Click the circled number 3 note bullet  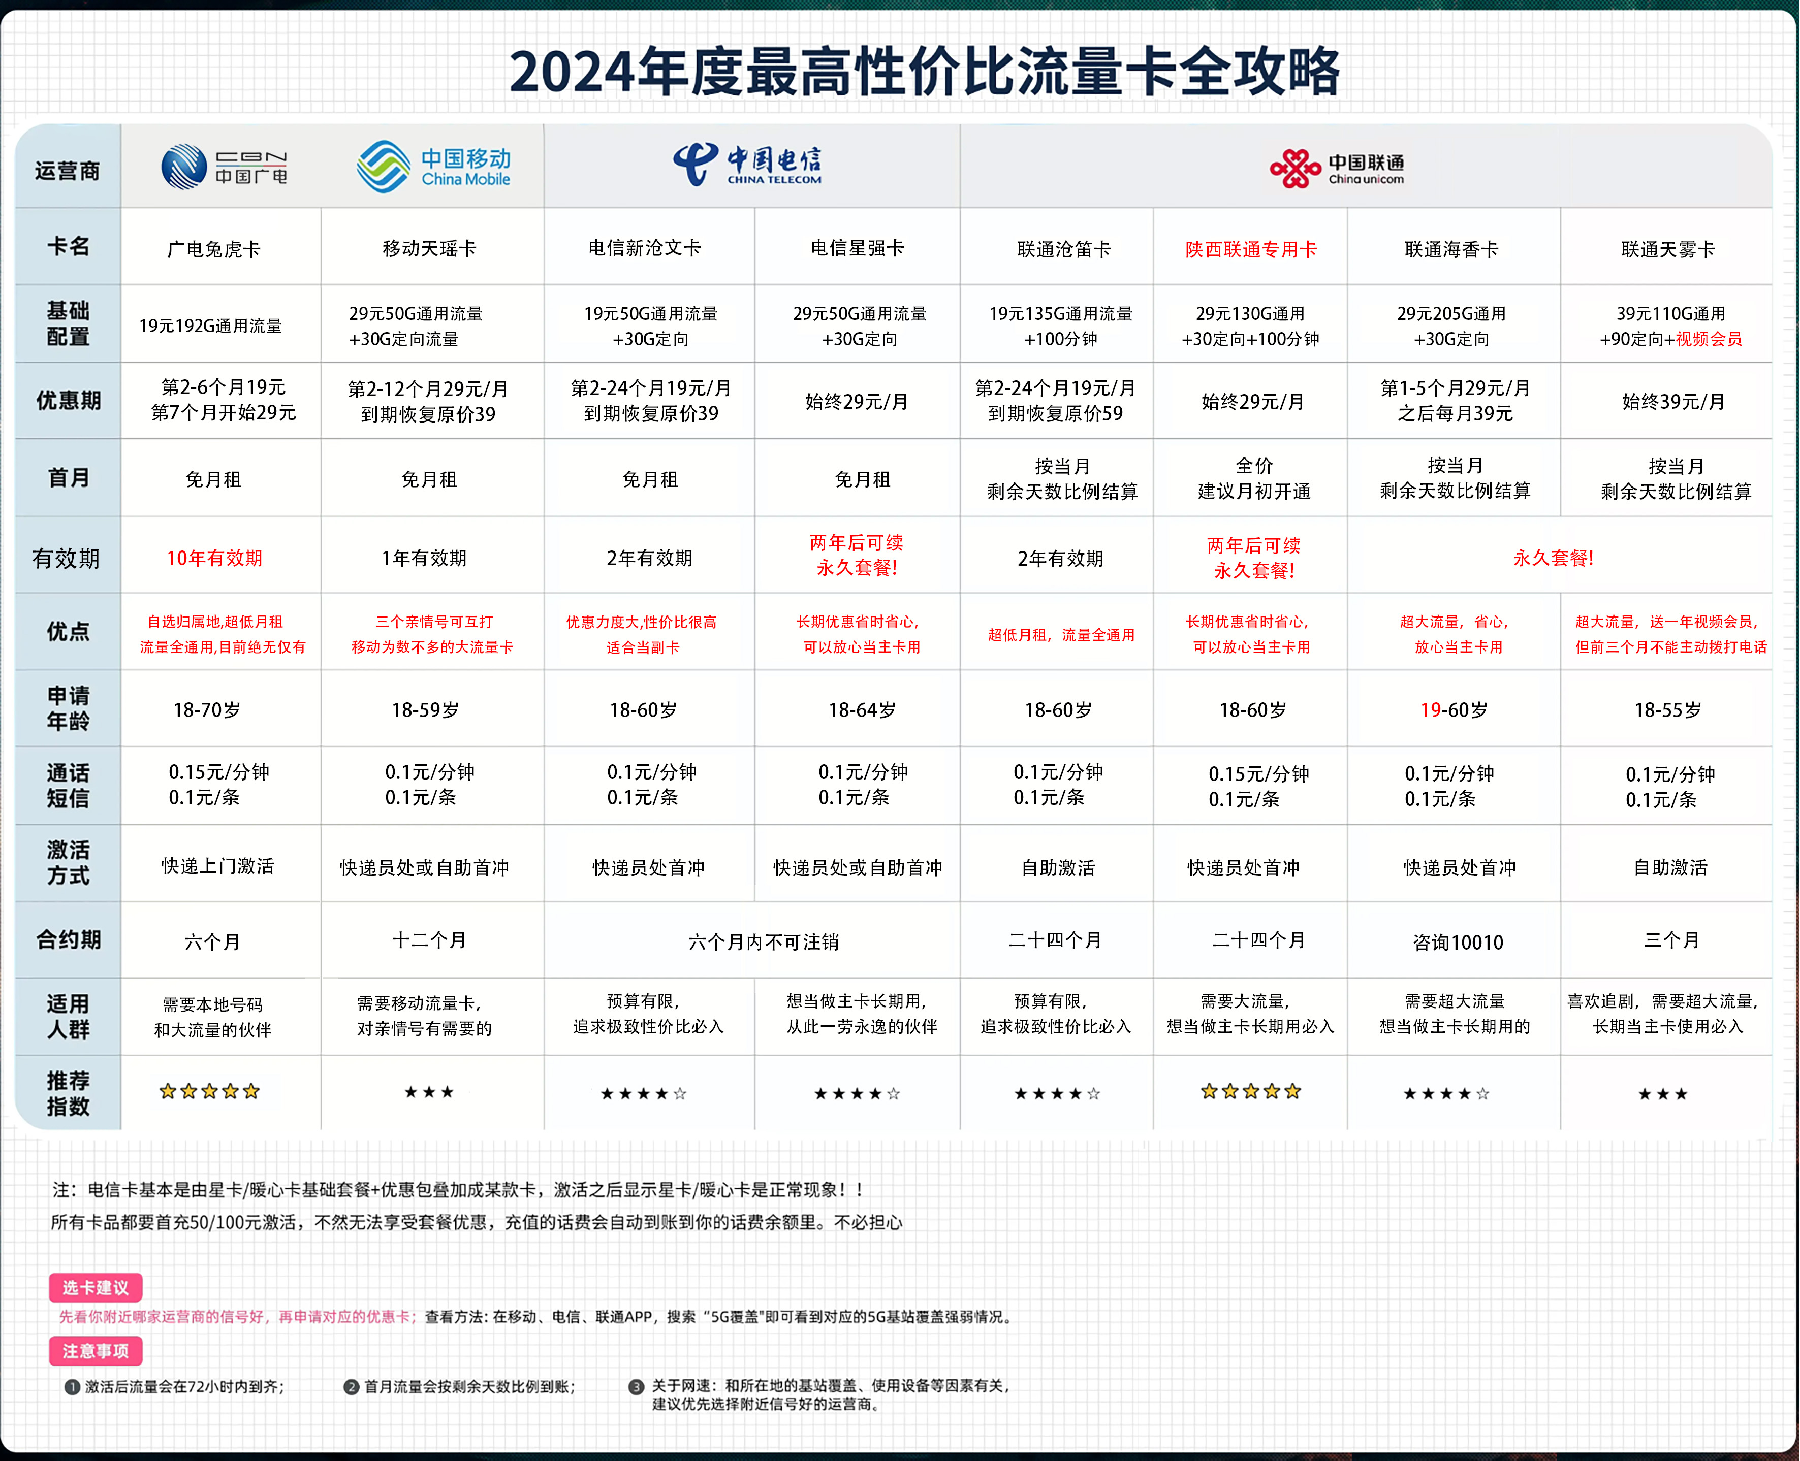[x=637, y=1387]
